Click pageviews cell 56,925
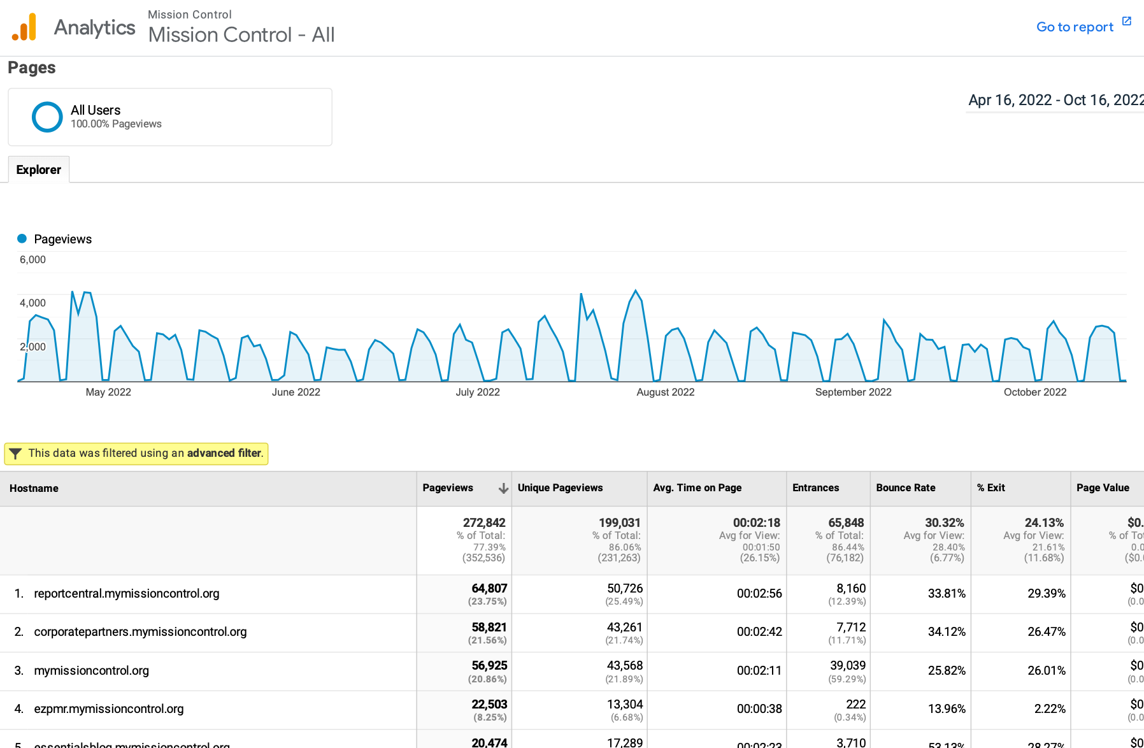Image resolution: width=1144 pixels, height=748 pixels. click(489, 665)
